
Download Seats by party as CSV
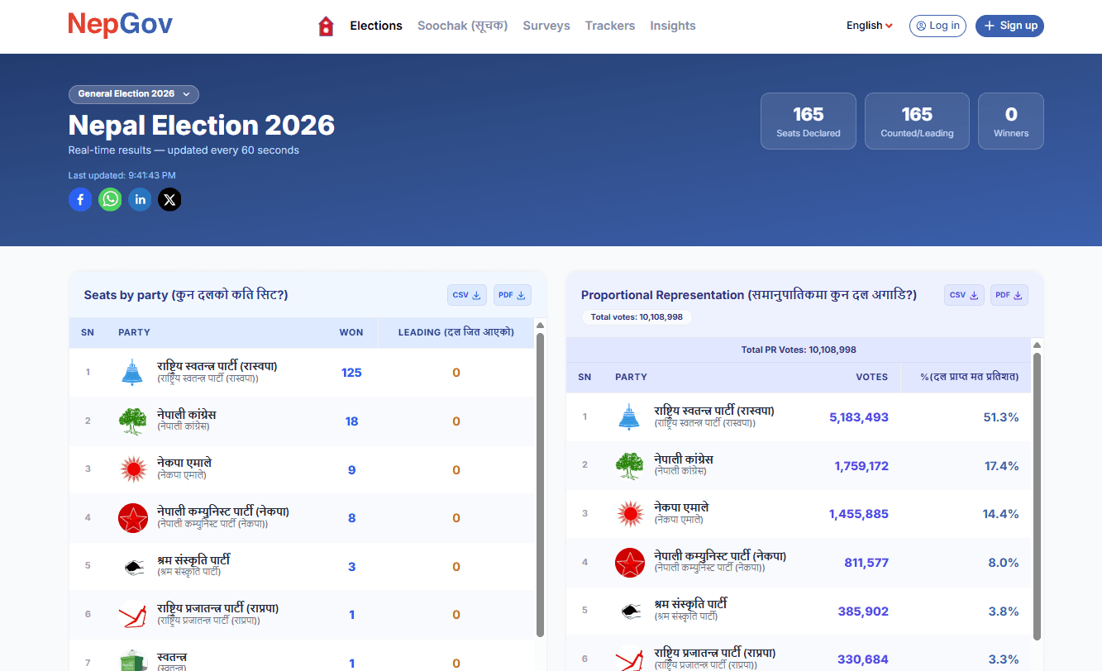467,295
